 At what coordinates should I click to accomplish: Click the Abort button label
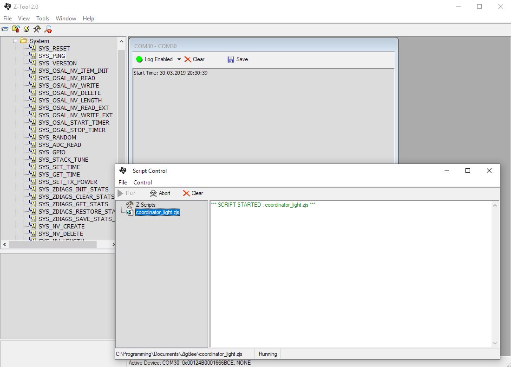tap(164, 193)
